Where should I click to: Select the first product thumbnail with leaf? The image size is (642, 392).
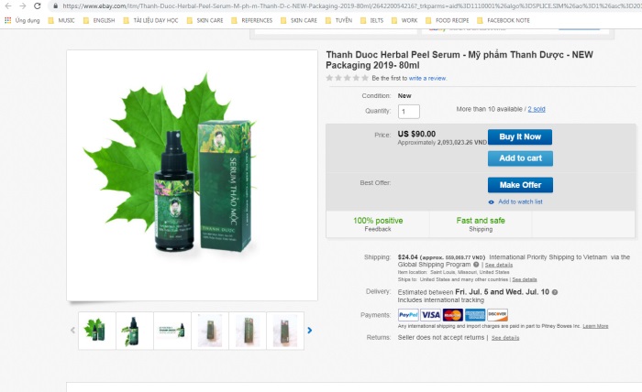(97, 330)
